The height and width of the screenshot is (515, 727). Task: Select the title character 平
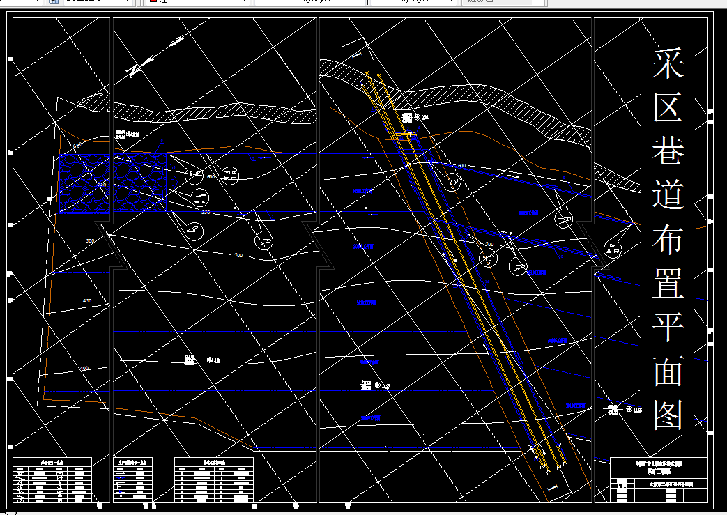(668, 326)
